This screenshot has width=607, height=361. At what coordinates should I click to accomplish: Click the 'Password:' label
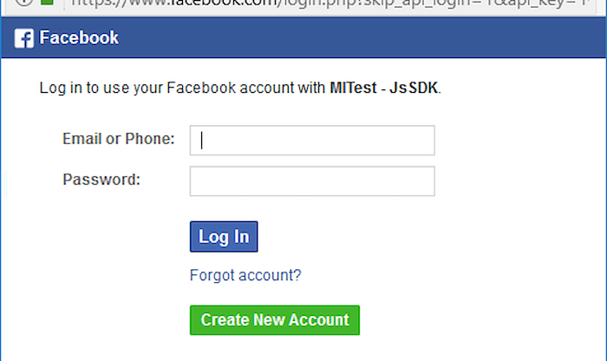tap(101, 180)
